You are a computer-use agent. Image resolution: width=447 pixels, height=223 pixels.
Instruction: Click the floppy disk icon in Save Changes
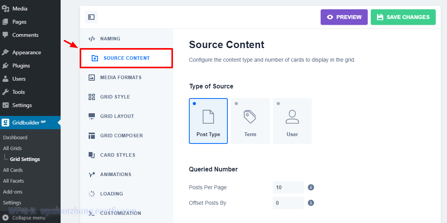pos(380,17)
